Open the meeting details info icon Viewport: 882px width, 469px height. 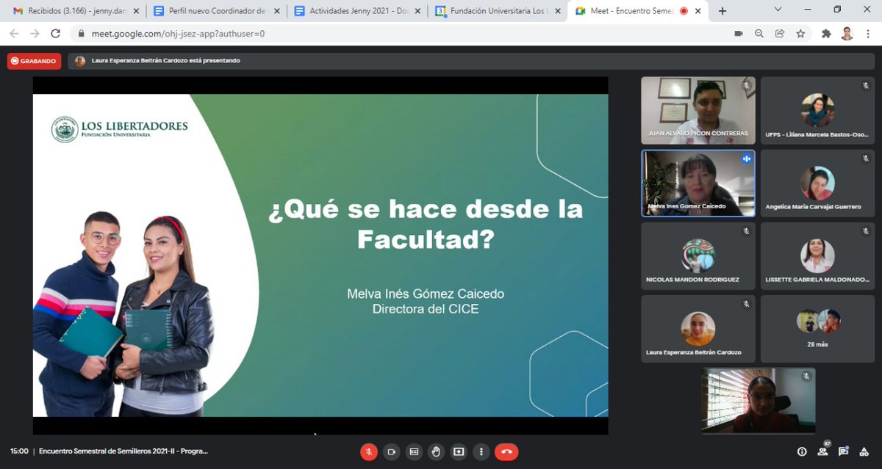click(802, 451)
